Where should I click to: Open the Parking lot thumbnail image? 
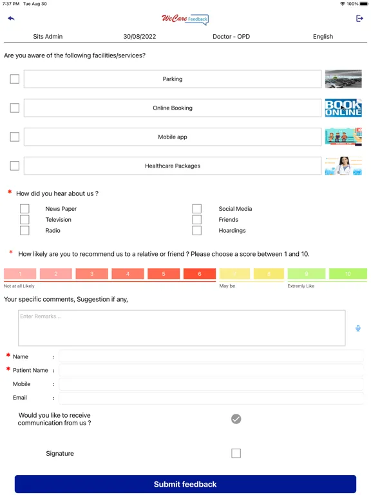(x=343, y=79)
